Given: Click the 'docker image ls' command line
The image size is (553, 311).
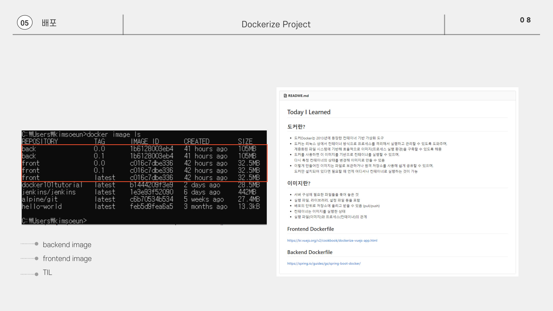Looking at the screenshot, I should click(x=81, y=134).
